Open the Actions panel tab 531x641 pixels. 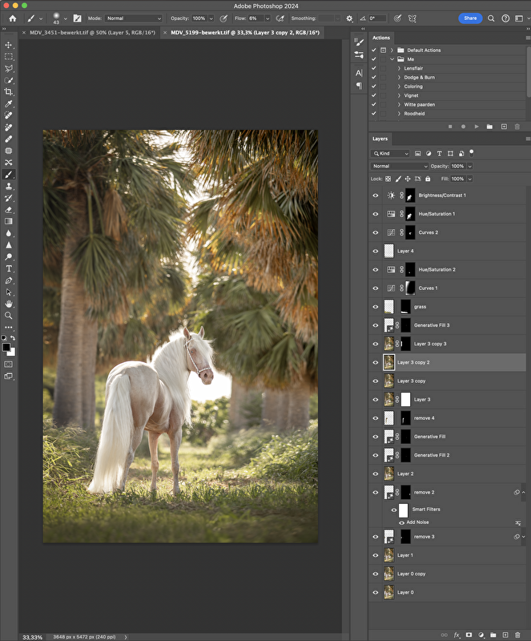point(381,38)
